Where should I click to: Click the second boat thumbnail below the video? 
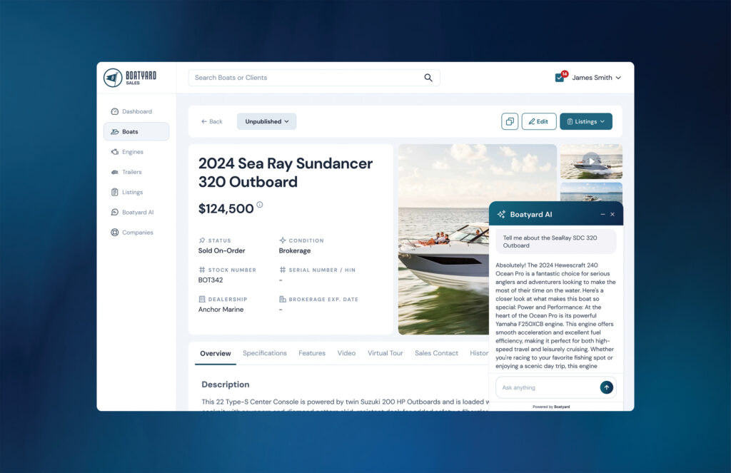click(591, 192)
